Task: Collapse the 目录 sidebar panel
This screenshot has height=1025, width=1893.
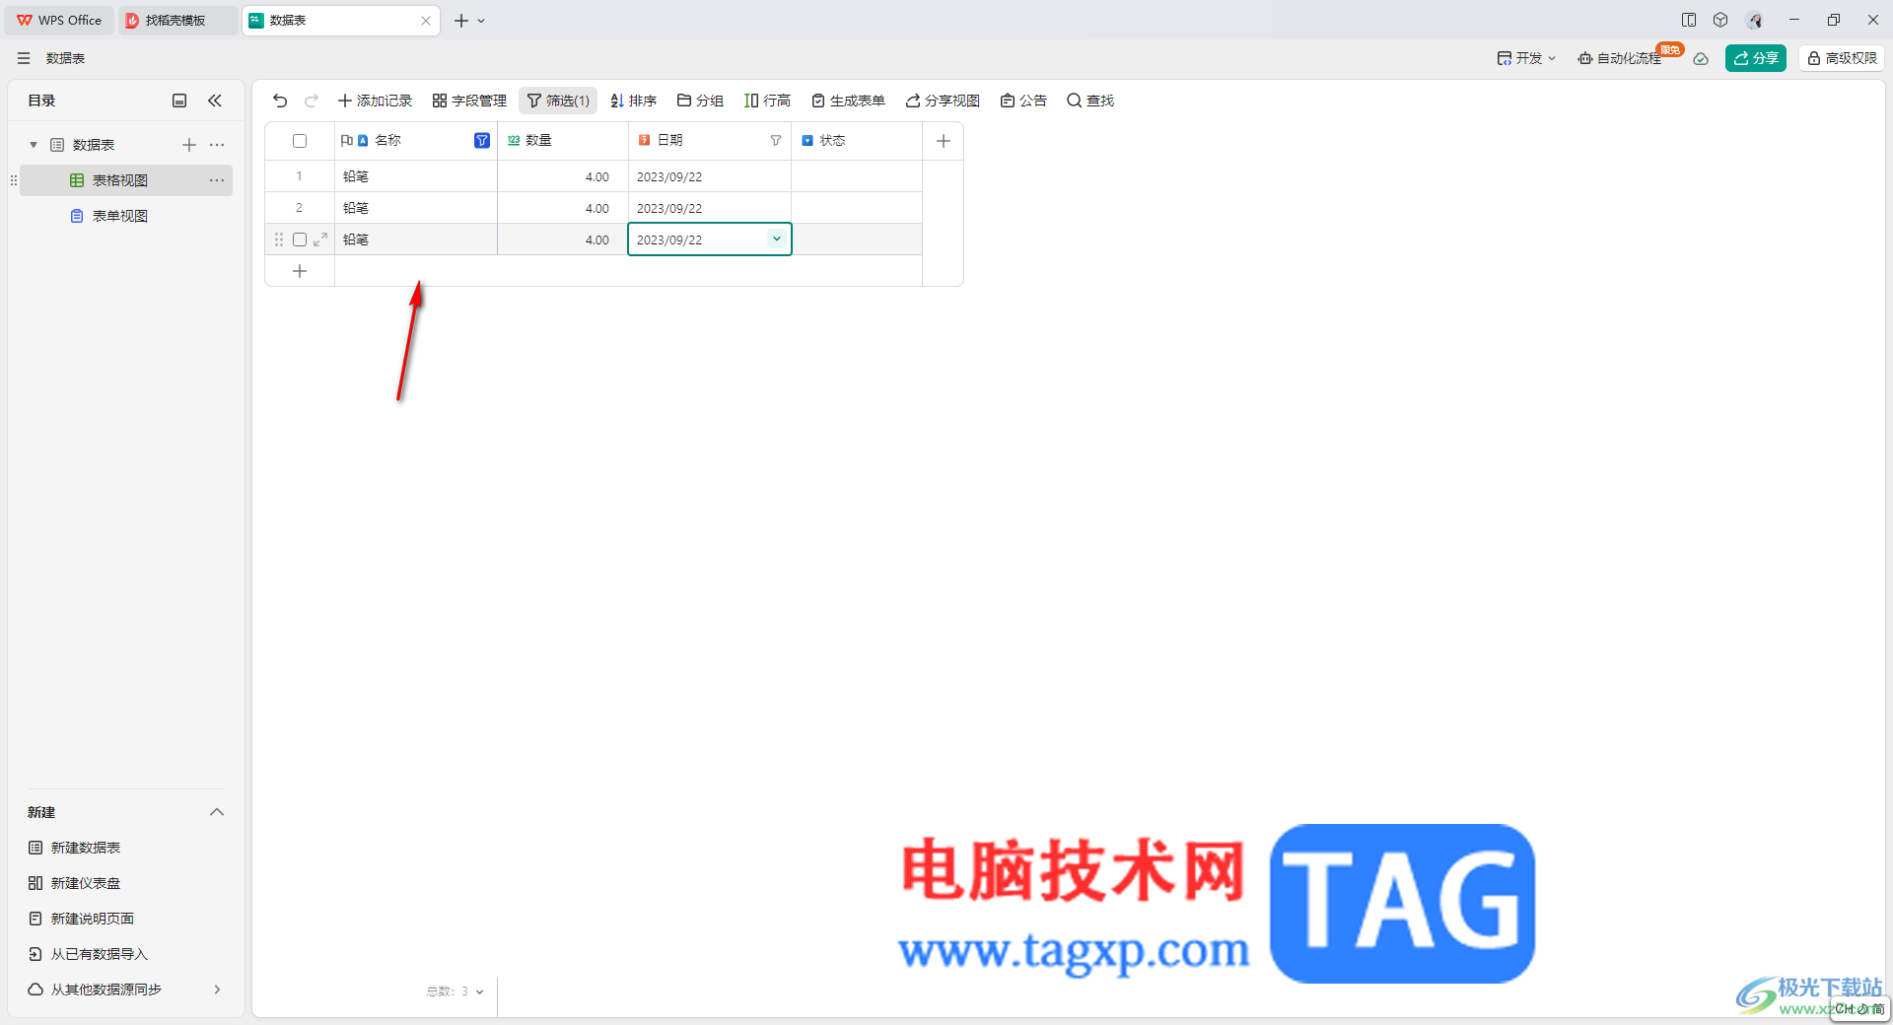Action: (215, 101)
